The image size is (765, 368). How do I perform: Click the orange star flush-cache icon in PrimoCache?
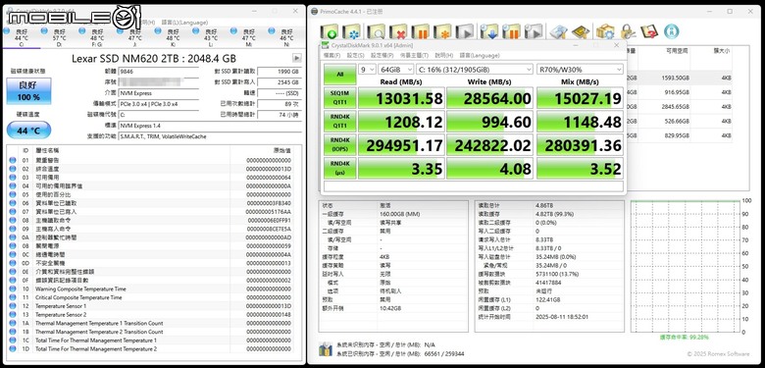tap(442, 32)
